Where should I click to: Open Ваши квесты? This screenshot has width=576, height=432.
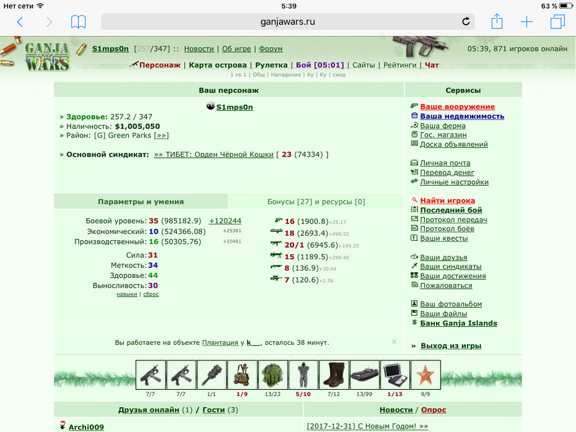pyautogui.click(x=443, y=238)
